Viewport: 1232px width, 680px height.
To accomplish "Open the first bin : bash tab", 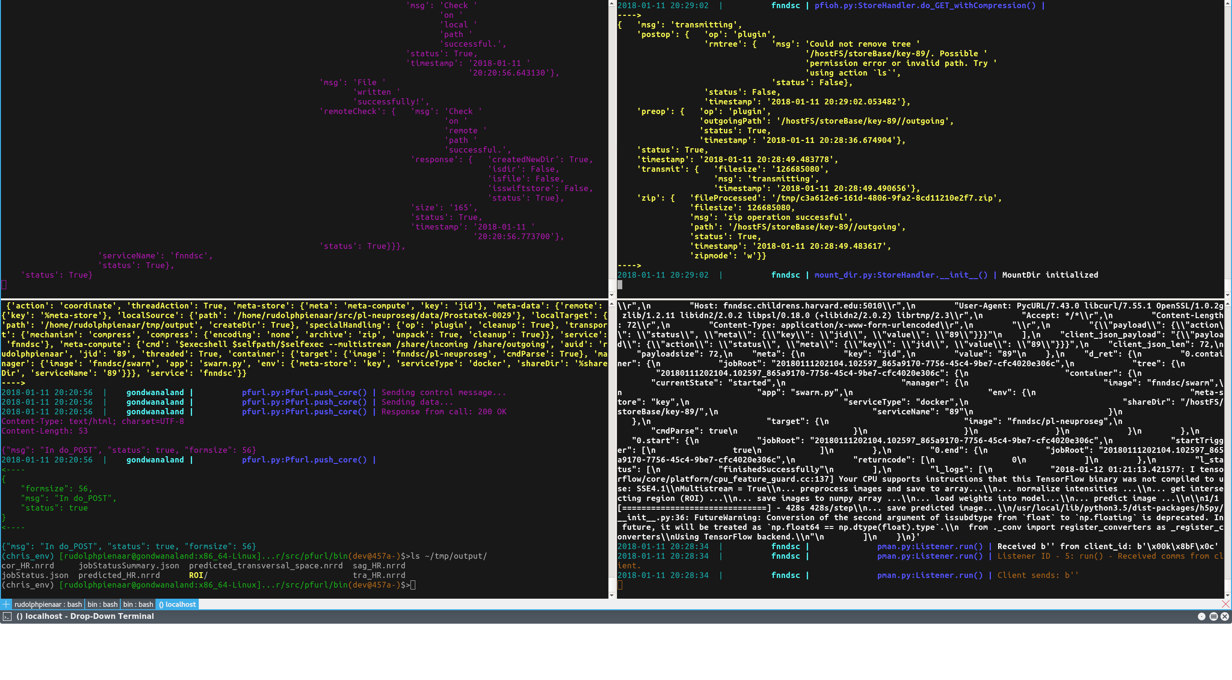I will pyautogui.click(x=103, y=604).
